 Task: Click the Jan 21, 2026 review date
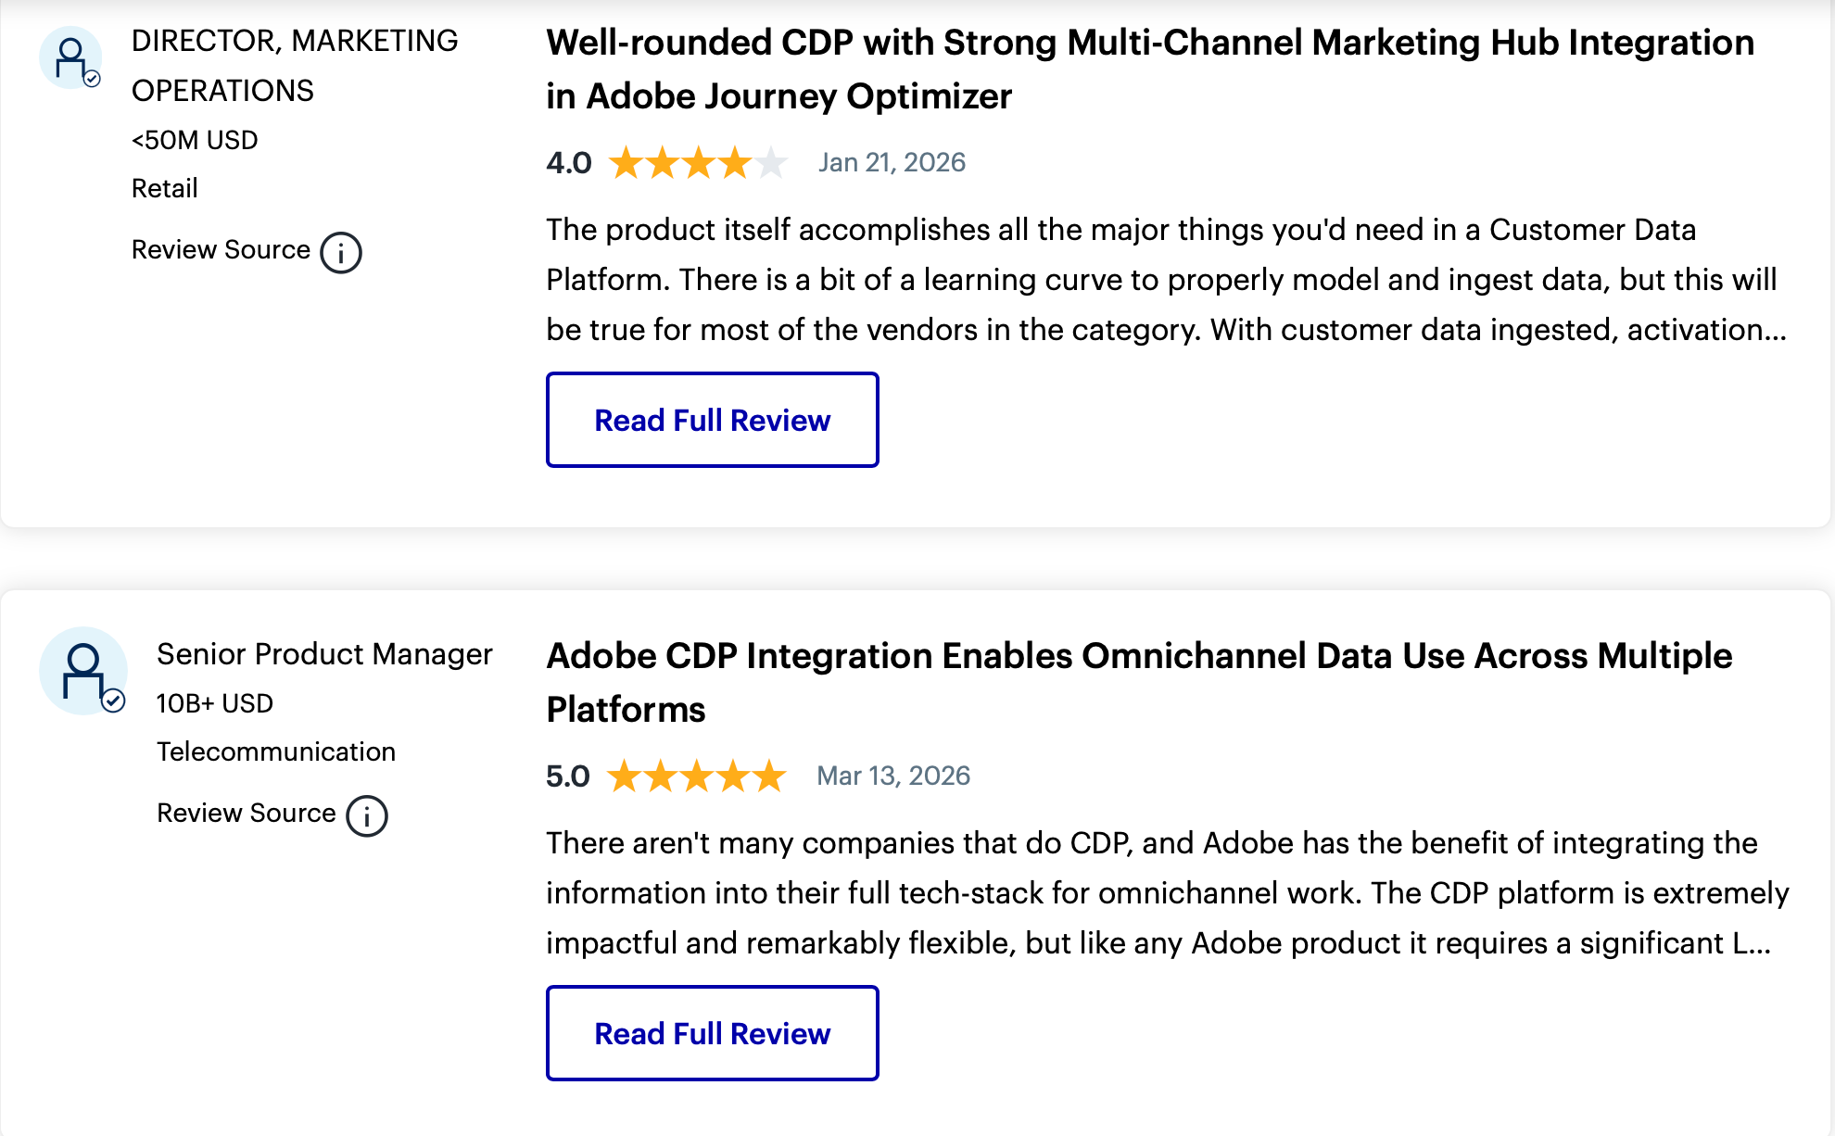point(892,163)
